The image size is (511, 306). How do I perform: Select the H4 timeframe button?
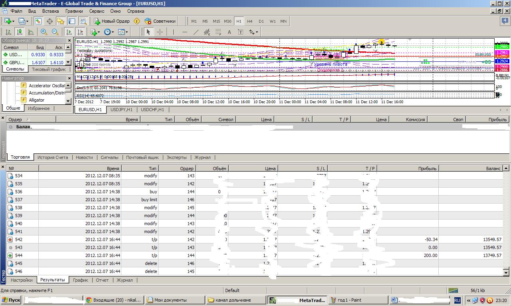(250, 21)
